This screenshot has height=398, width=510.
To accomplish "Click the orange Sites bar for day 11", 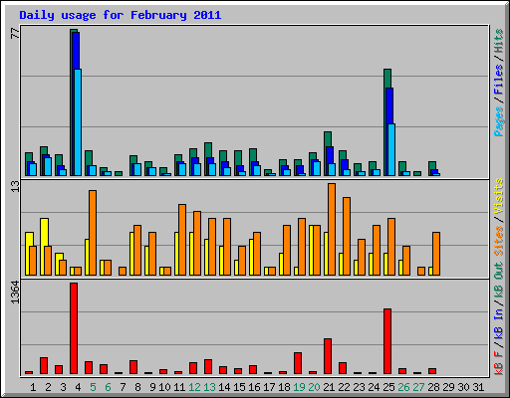I will pos(182,240).
